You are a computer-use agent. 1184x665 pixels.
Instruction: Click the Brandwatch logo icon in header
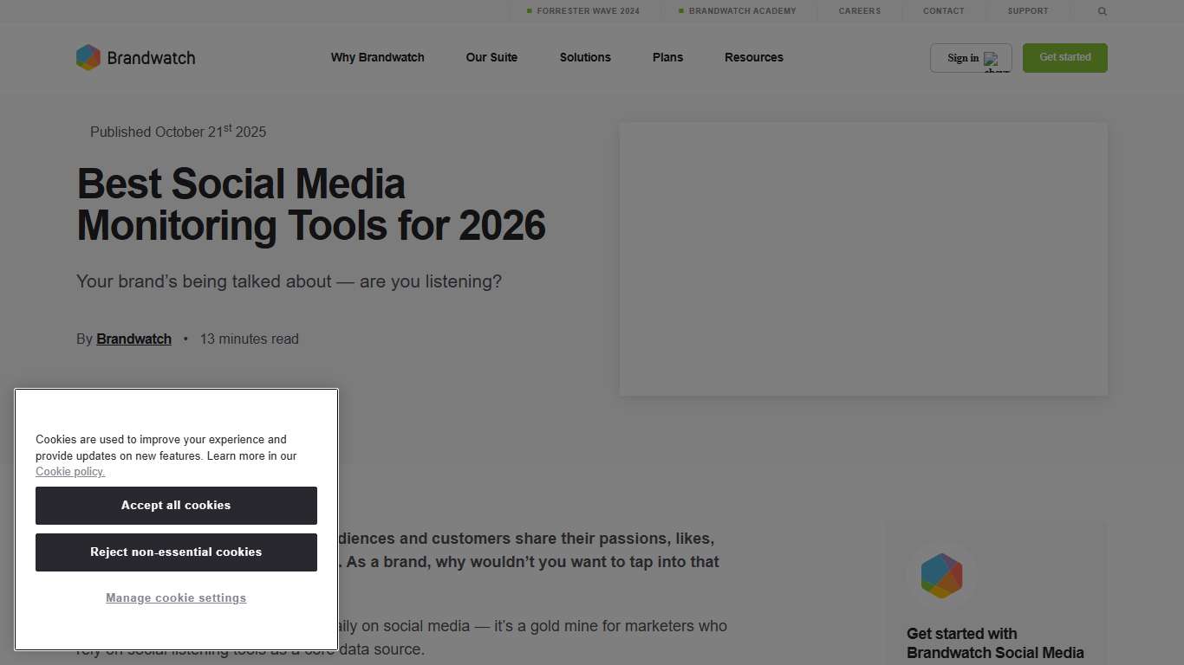88,57
